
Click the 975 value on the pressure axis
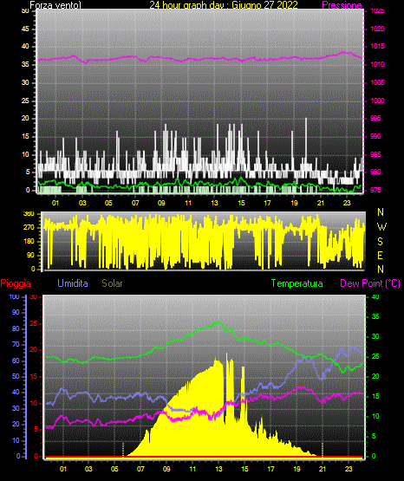tap(375, 190)
